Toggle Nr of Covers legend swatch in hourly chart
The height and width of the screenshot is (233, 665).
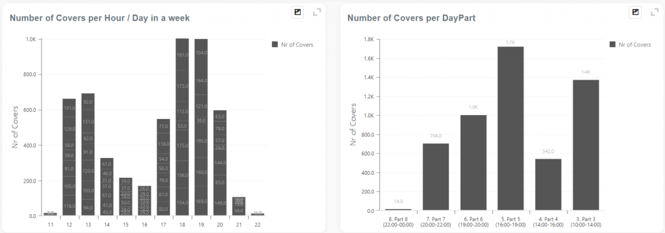pyautogui.click(x=275, y=45)
